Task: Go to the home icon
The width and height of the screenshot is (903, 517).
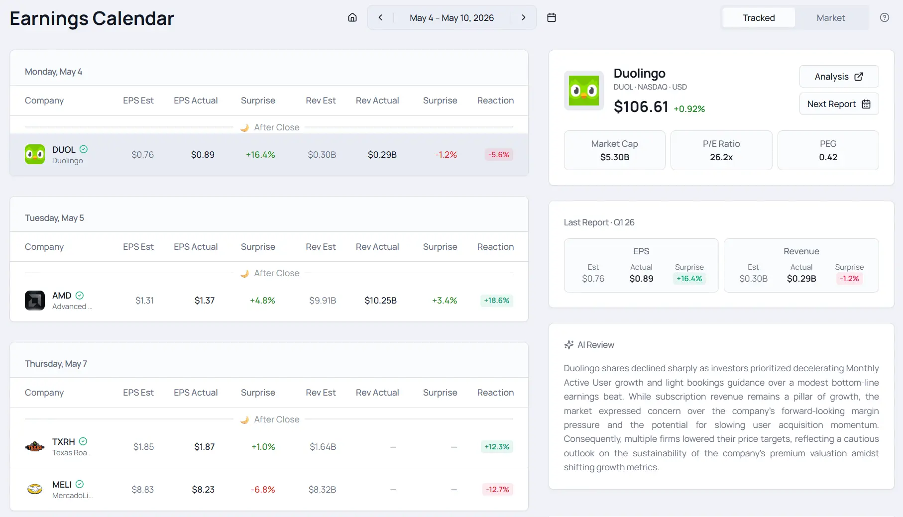Action: click(x=352, y=17)
